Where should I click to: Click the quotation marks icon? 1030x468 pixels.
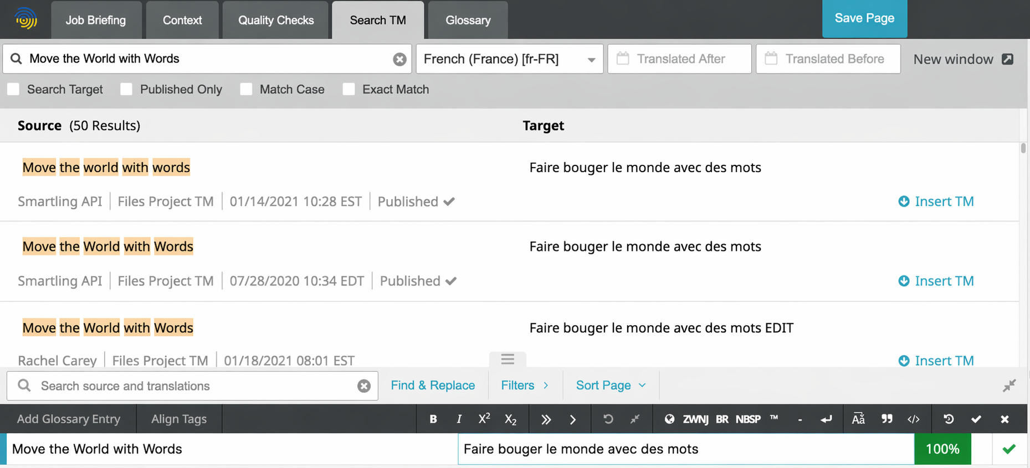coord(886,419)
